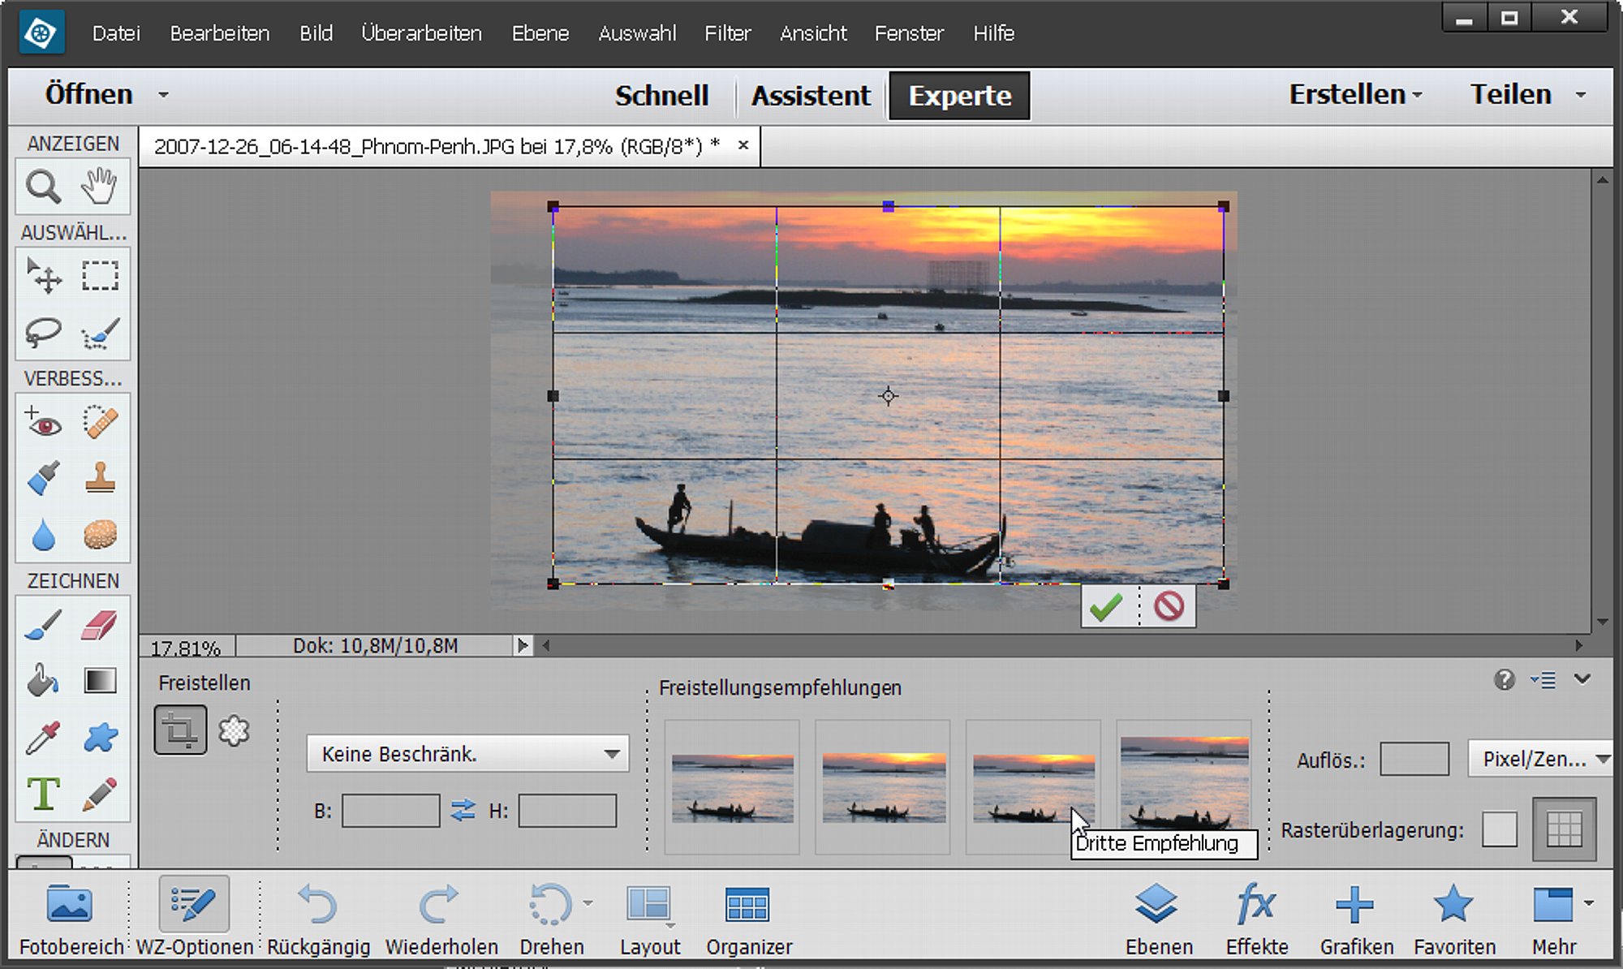The width and height of the screenshot is (1623, 969).
Task: Select the no grid overlay option
Action: coord(1499,829)
